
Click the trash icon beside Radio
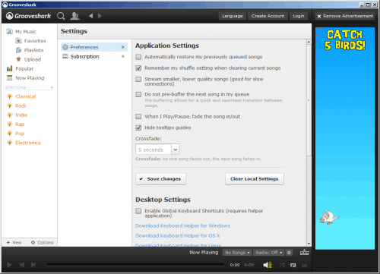click(289, 253)
